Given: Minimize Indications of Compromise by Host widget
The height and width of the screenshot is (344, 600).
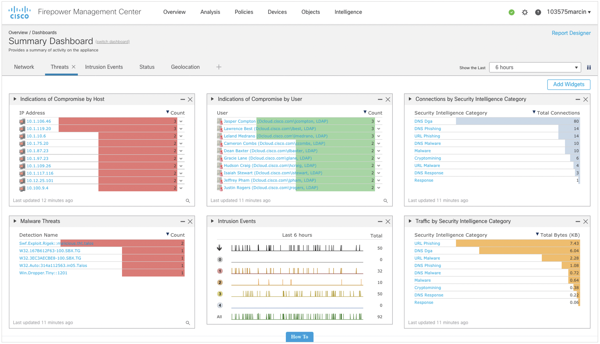Looking at the screenshot, I should (x=183, y=99).
